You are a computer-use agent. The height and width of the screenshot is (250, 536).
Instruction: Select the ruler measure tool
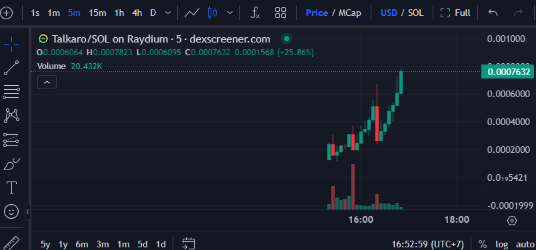point(11,243)
